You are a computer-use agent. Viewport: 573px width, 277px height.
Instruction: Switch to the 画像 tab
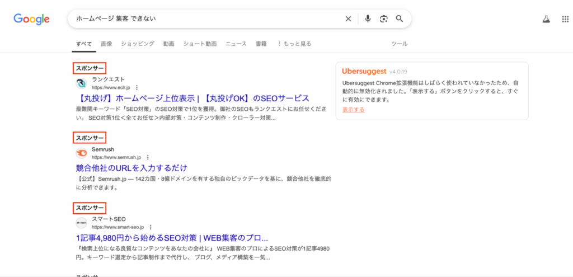click(x=107, y=44)
